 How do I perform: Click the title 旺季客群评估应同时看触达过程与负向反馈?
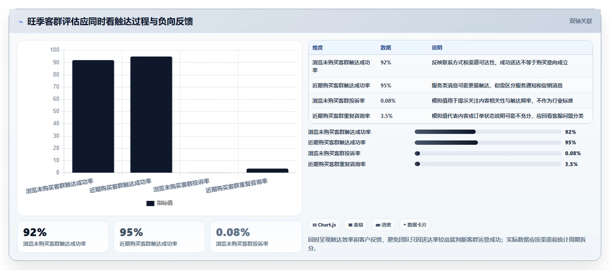(110, 21)
